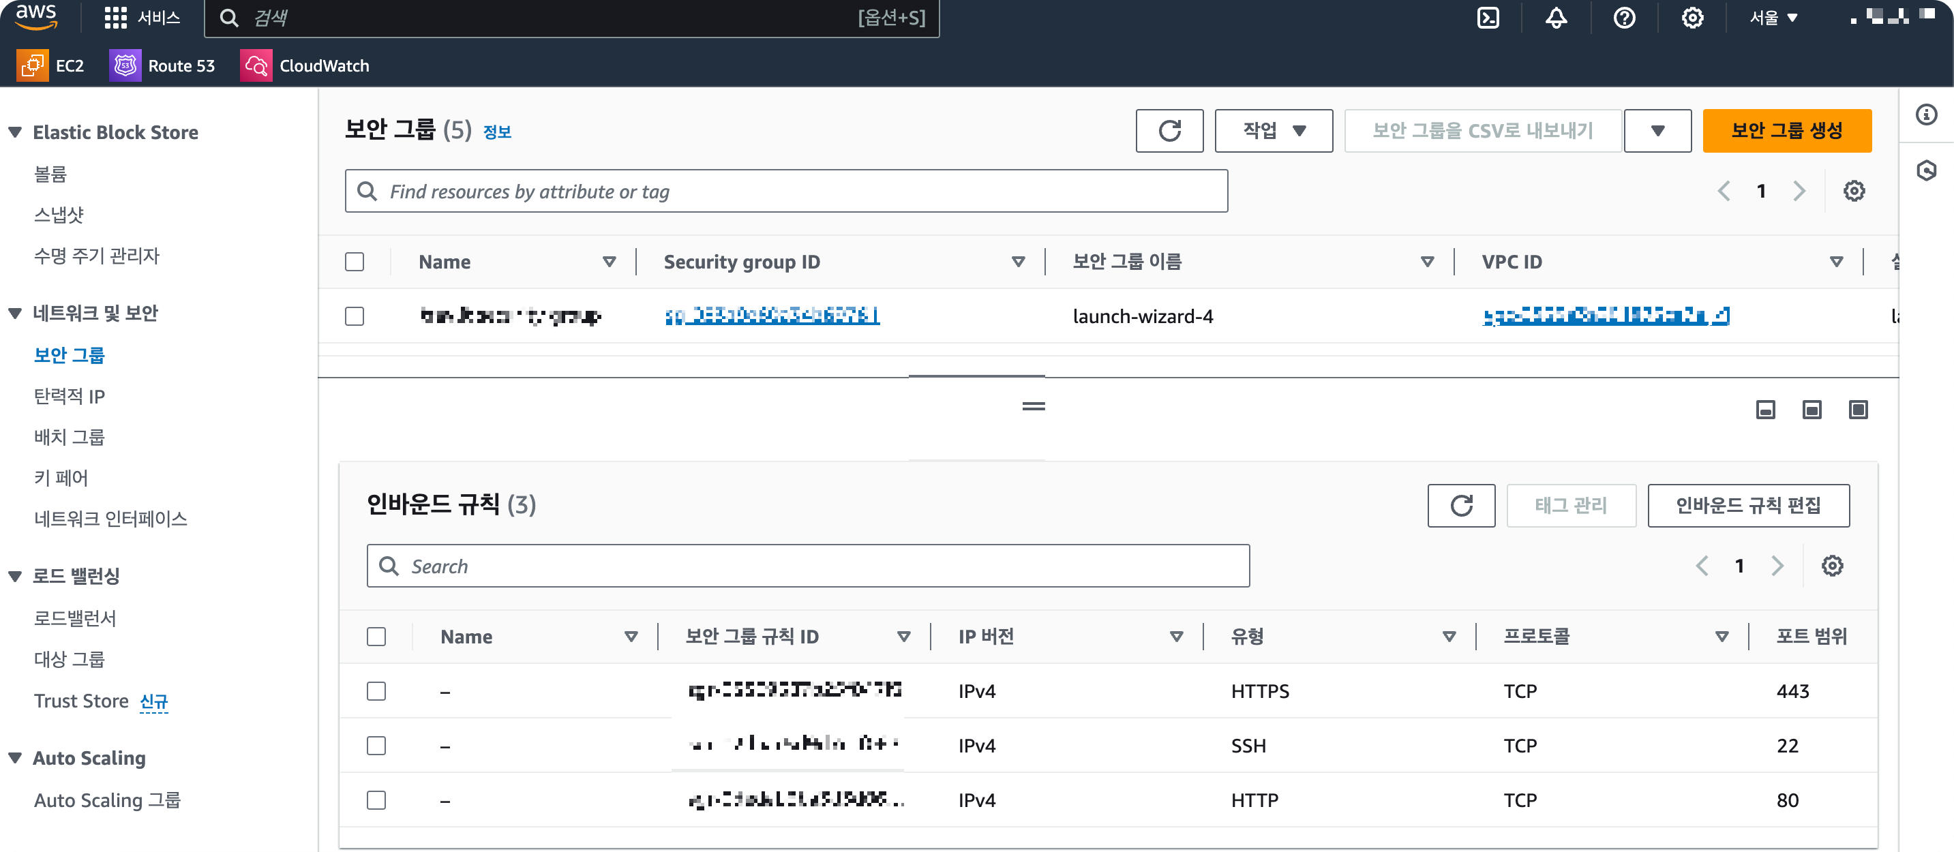1954x852 pixels.
Task: Refresh the security groups list
Action: pos(1169,130)
